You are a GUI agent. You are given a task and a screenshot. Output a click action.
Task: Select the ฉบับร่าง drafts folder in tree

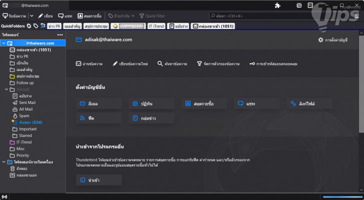coord(22,96)
